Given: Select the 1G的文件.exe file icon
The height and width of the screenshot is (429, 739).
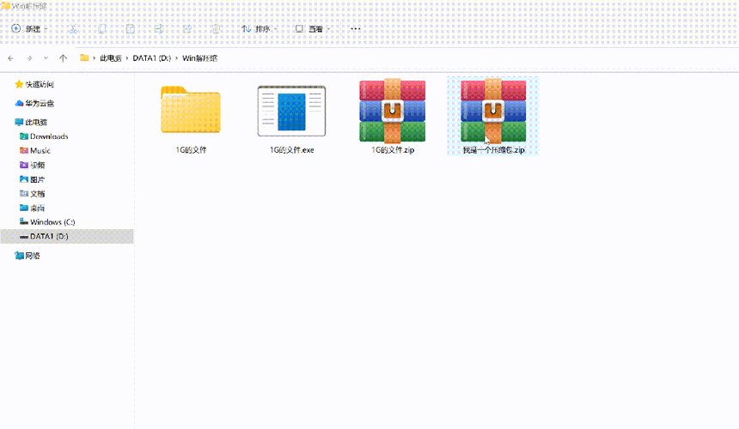Looking at the screenshot, I should pyautogui.click(x=292, y=111).
